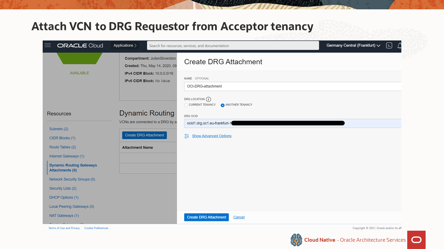Select Dynamic Routing Gateways Attachments (0)

tap(73, 168)
